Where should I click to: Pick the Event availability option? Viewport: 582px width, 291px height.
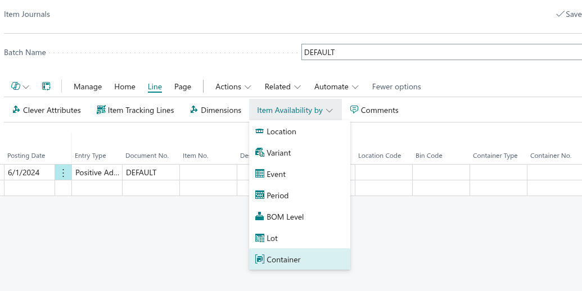(276, 174)
